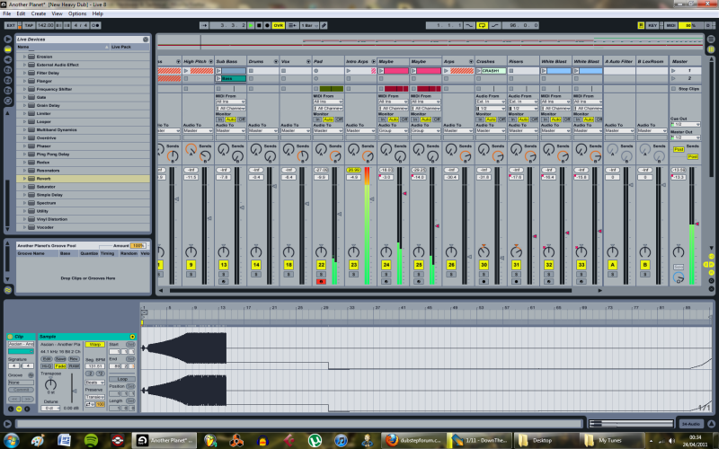Screen dimensions: 719x449
Task: Toggle the transport Loop switch
Action: pos(482,26)
